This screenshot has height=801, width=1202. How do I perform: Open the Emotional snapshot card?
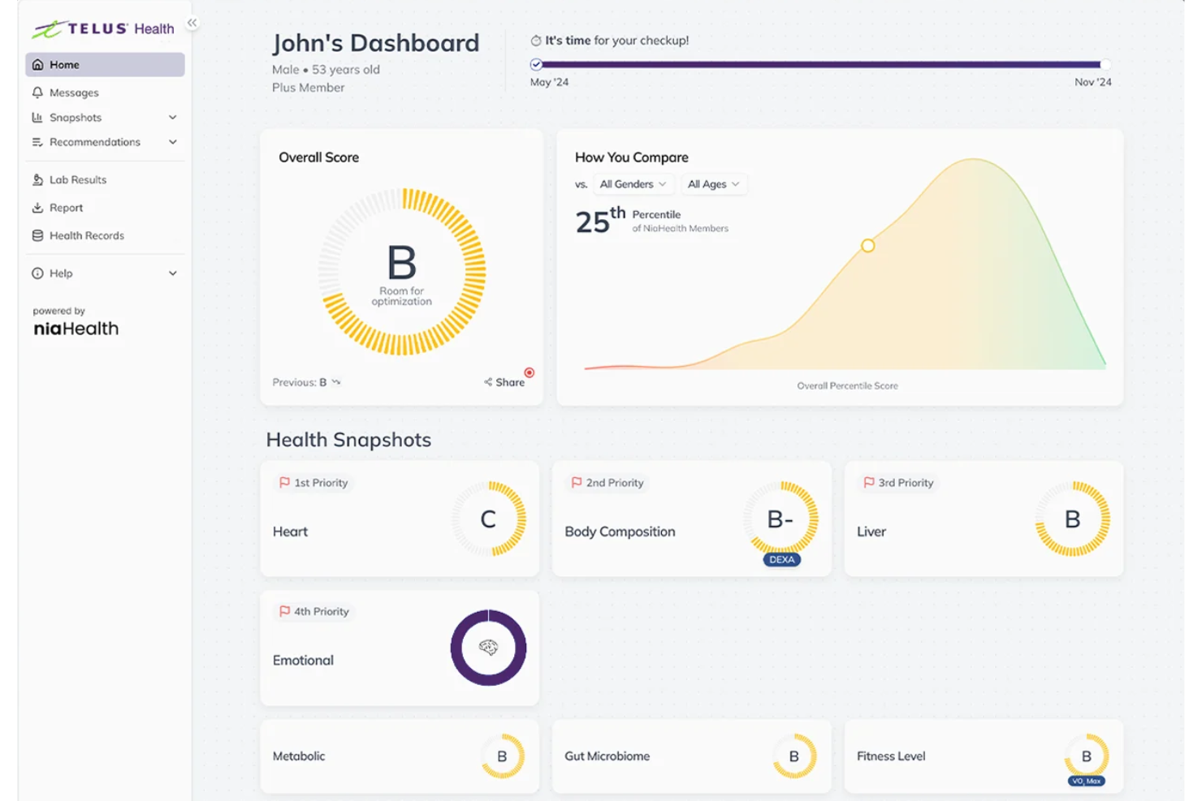pos(400,648)
